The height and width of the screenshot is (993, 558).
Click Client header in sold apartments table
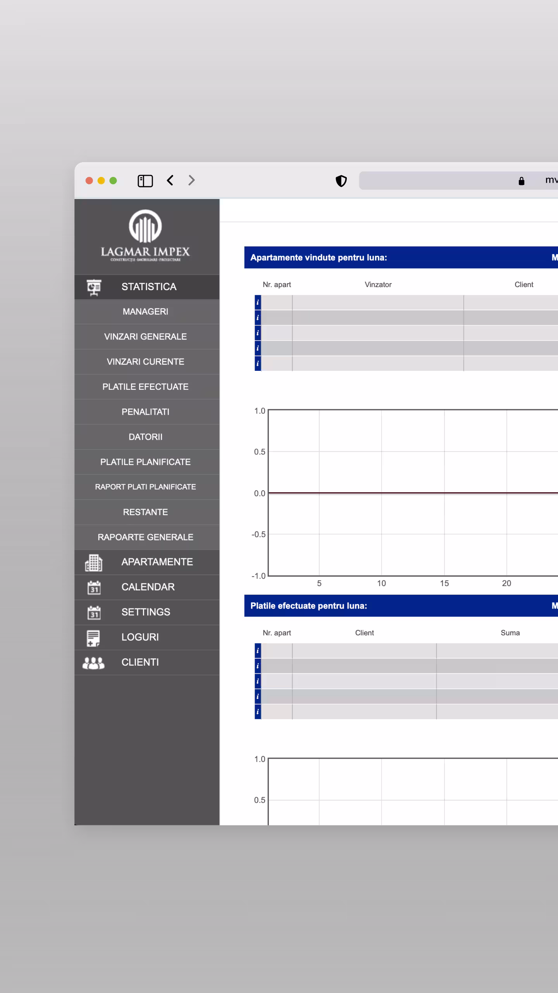[524, 285]
